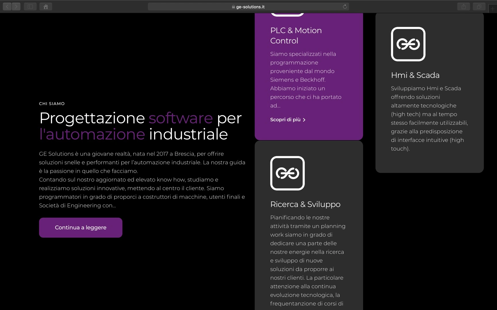Click the CHI SIAMO label

(x=52, y=104)
